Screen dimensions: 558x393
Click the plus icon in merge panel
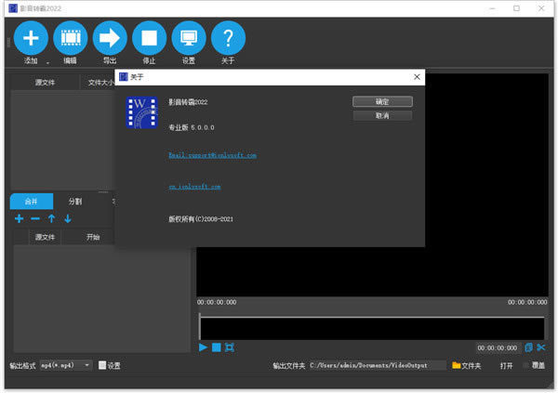[x=20, y=218]
